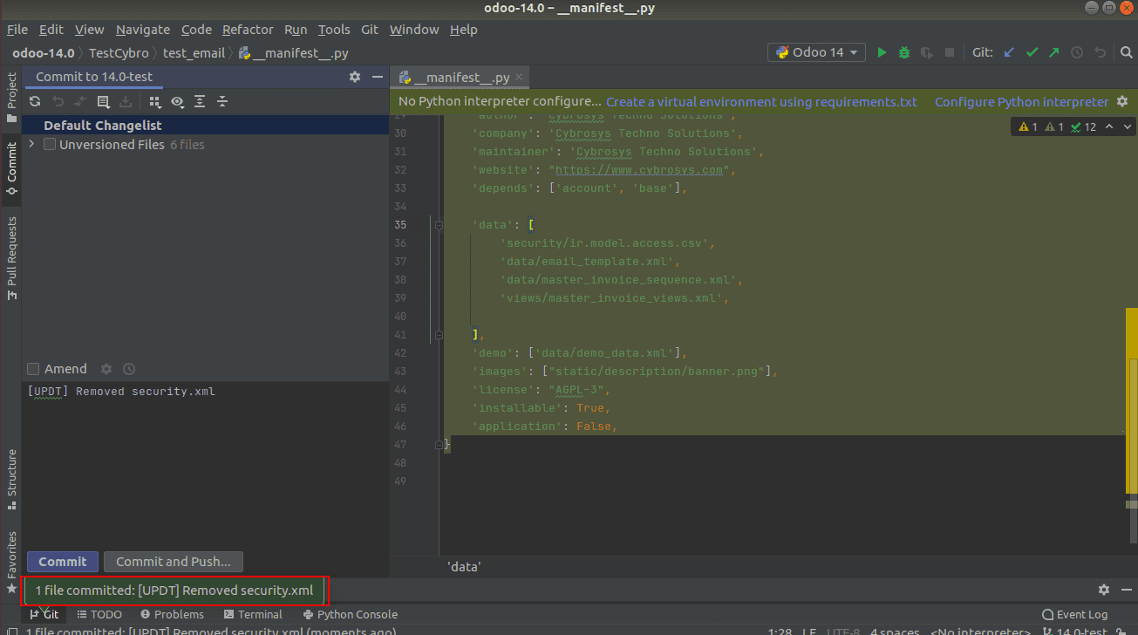Show commit message history clock
Viewport: 1138px width, 635px height.
(129, 369)
